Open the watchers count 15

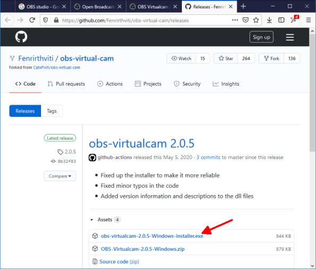203,58
